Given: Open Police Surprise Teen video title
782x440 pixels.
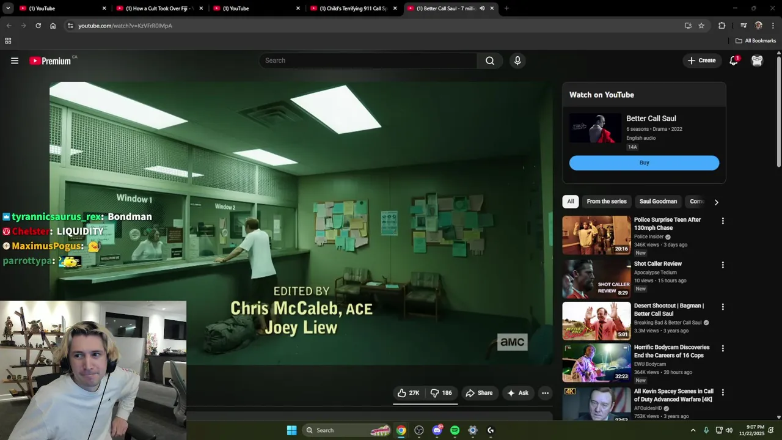Looking at the screenshot, I should coord(667,224).
